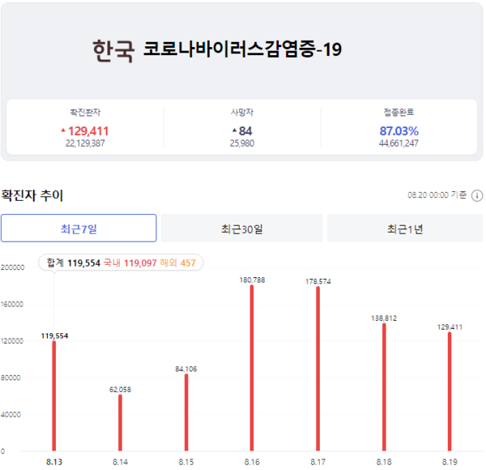
Task: Click the cumulative deaths total 25,980
Action: [x=241, y=143]
